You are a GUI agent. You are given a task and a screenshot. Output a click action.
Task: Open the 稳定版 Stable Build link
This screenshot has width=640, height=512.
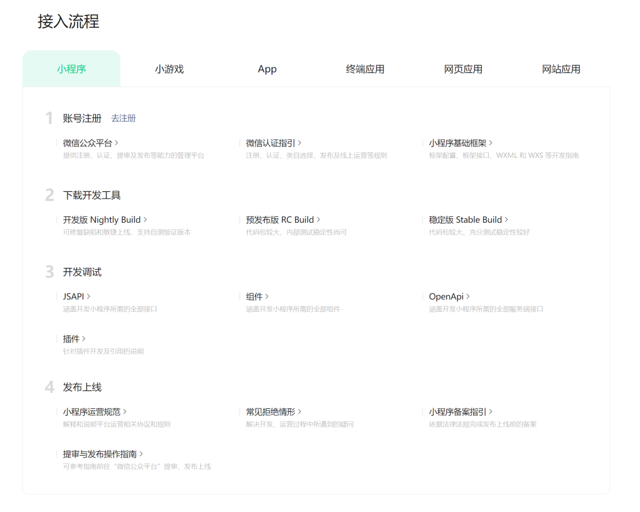tap(468, 220)
